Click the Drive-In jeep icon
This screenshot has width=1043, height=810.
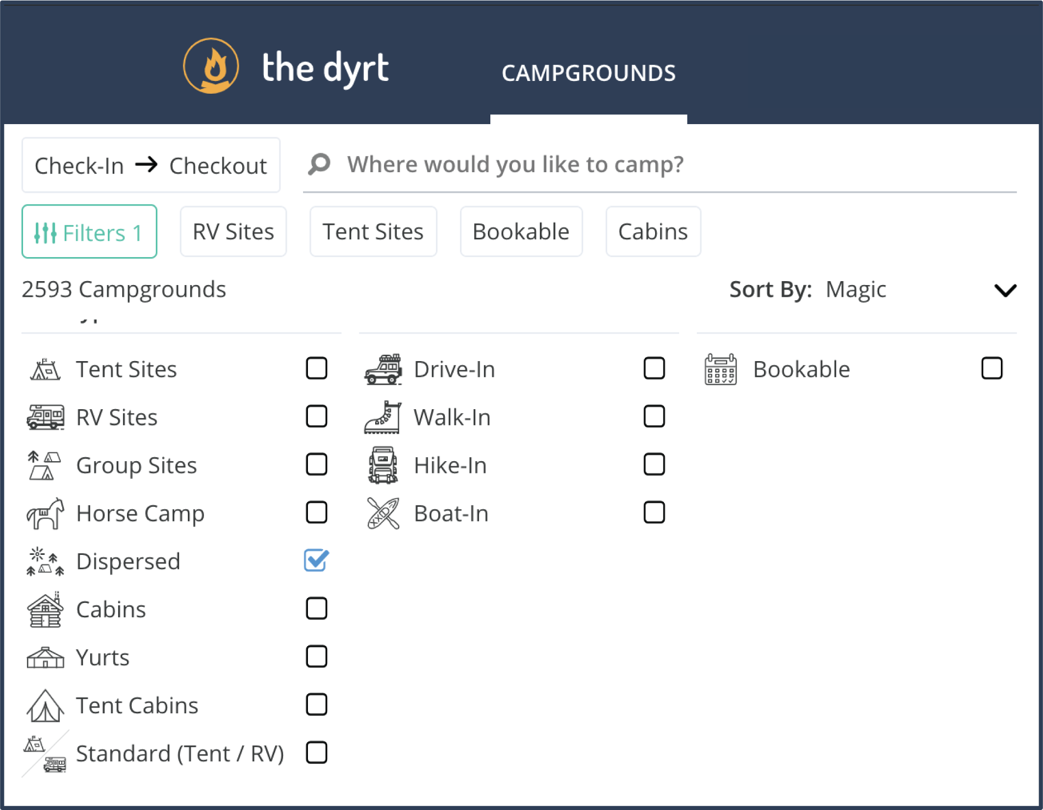click(383, 369)
